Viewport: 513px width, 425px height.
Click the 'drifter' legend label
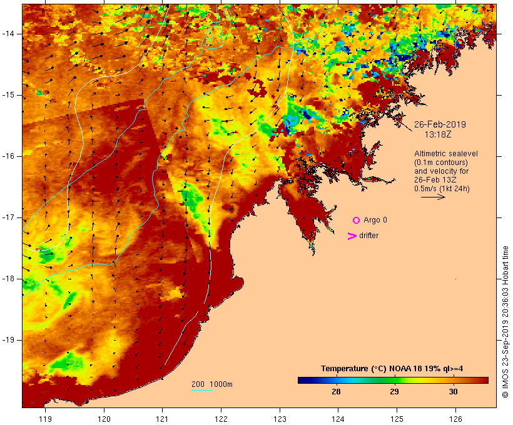368,236
